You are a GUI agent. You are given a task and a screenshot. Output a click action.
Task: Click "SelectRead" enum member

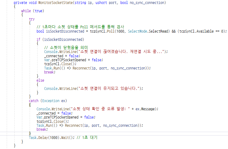pyautogui.click(x=158, y=31)
